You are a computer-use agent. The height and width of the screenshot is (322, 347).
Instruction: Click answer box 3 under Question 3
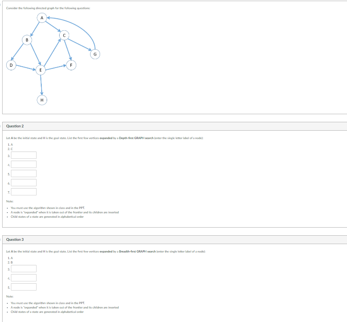23,268
